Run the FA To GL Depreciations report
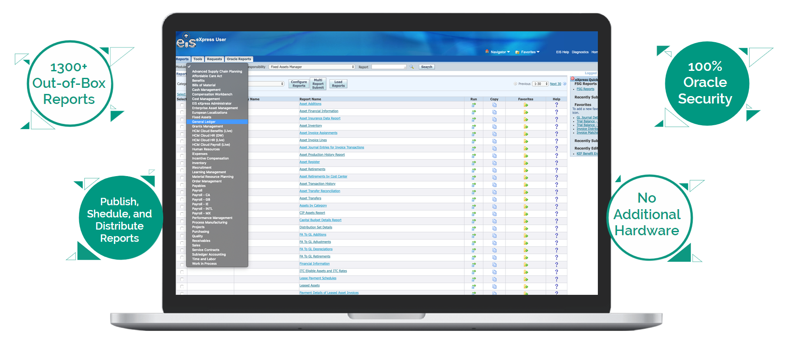This screenshot has height=337, width=788. tap(474, 250)
